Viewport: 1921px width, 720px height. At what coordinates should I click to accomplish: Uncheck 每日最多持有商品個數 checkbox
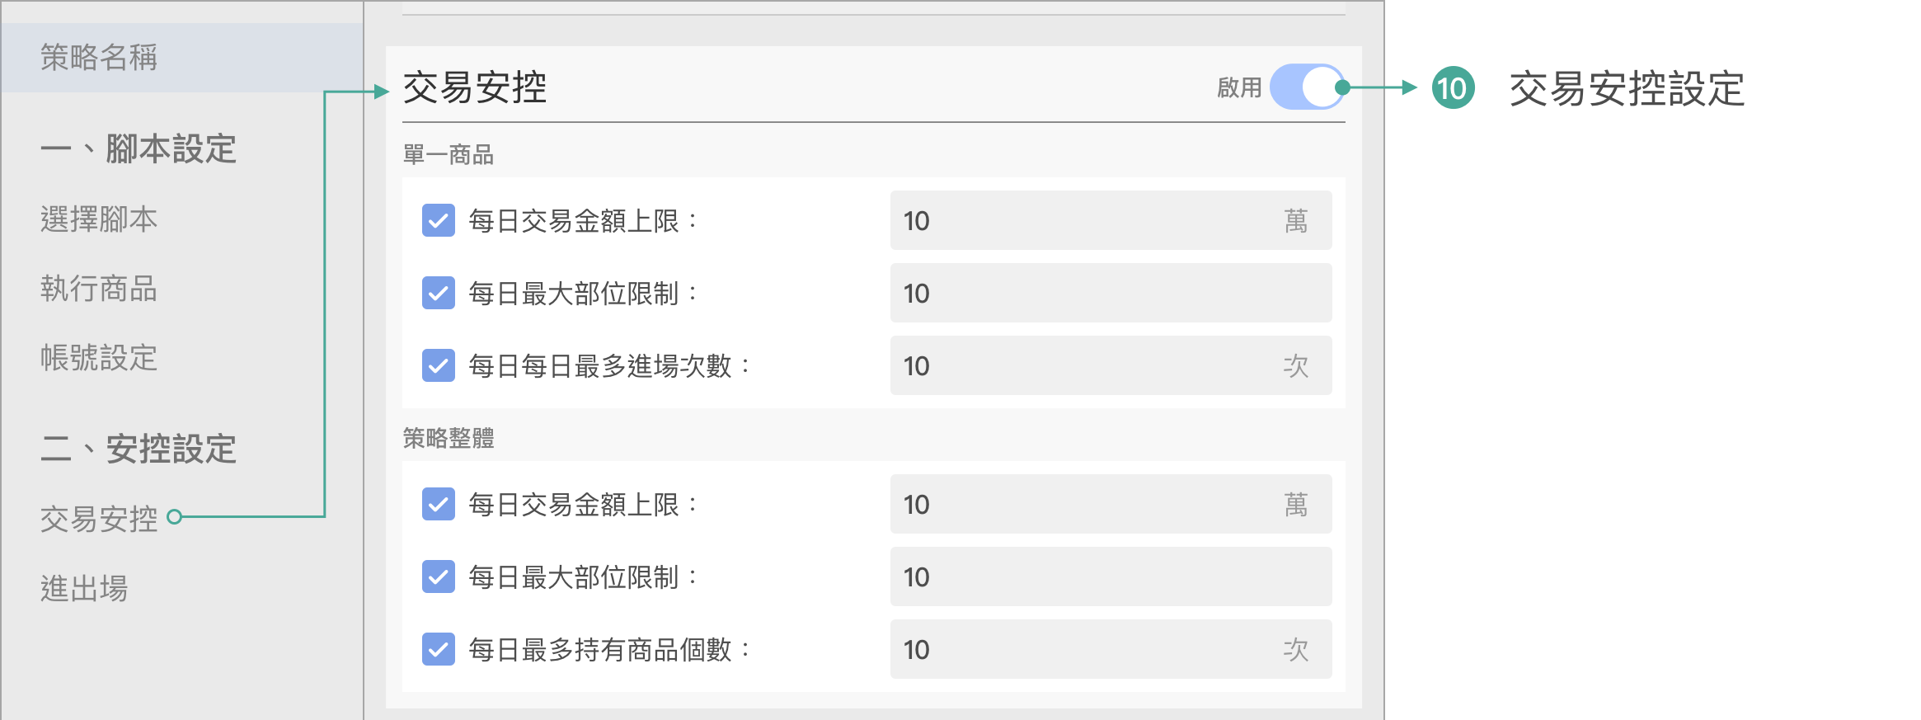439,649
